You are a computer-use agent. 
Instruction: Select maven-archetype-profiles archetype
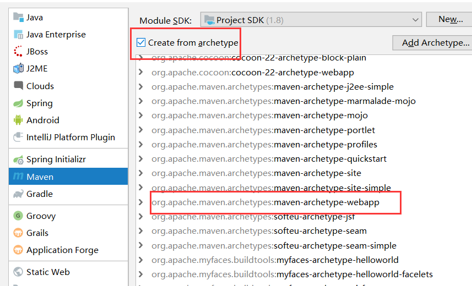coord(264,144)
